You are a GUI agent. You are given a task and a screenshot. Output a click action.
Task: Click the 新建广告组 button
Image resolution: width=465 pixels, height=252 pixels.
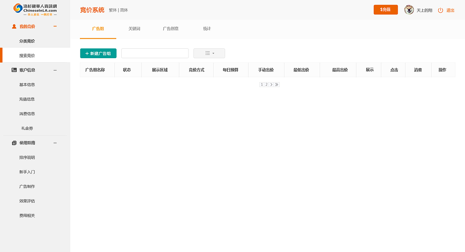pyautogui.click(x=98, y=53)
